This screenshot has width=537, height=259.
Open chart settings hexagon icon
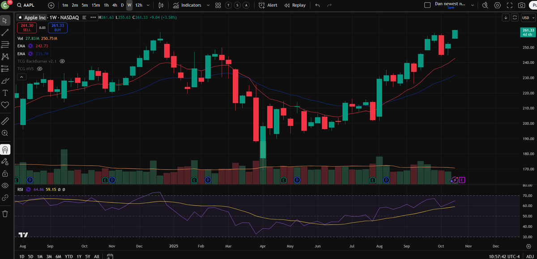coord(498,5)
